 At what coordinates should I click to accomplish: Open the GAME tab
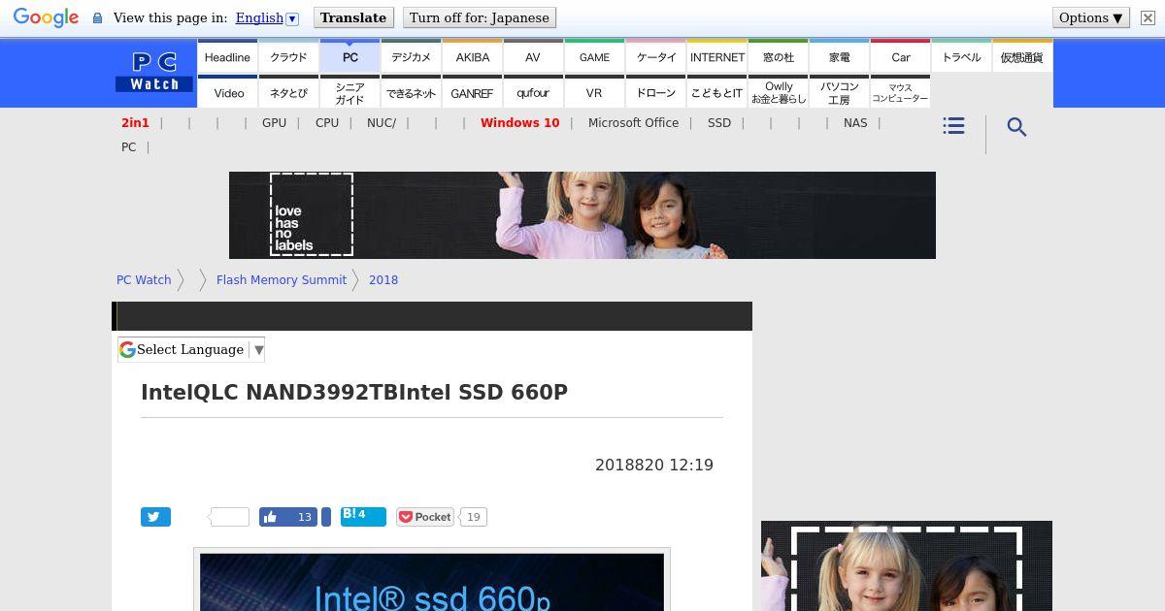(595, 57)
